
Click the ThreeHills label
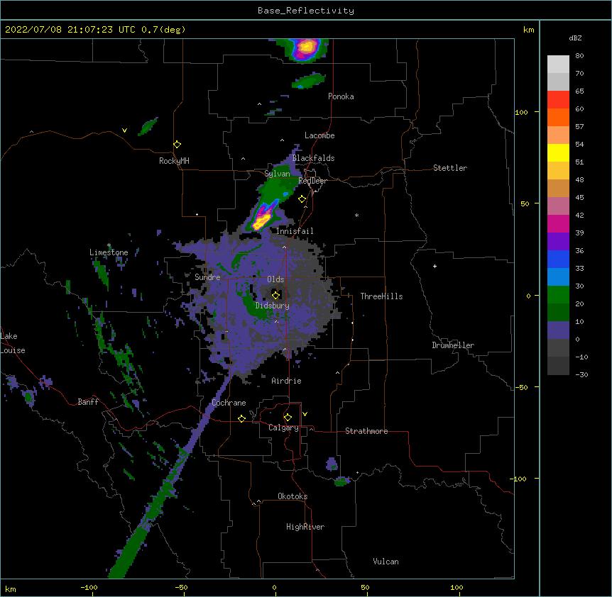point(381,296)
